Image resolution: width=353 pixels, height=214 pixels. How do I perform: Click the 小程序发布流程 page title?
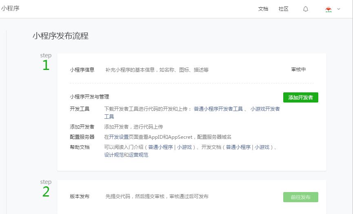pos(60,36)
